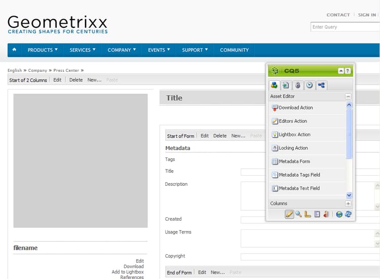Click the Contact link
Viewport: 380px width, 279px height.
[338, 15]
